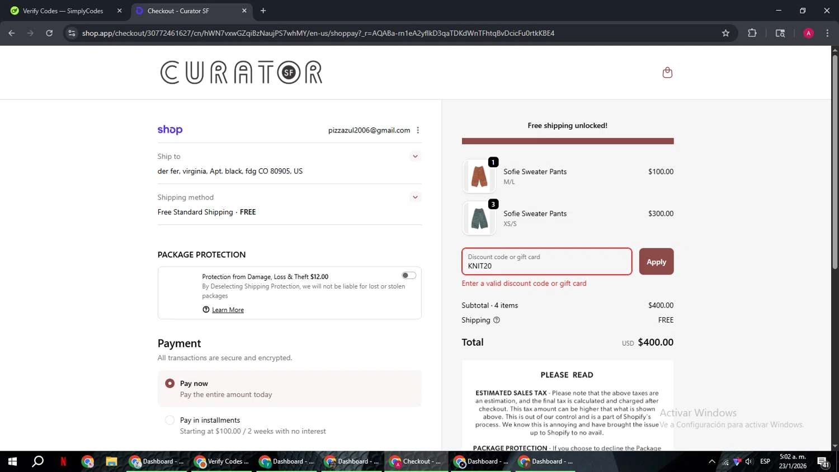
Task: Click the invalid discount code error message
Action: [524, 284]
